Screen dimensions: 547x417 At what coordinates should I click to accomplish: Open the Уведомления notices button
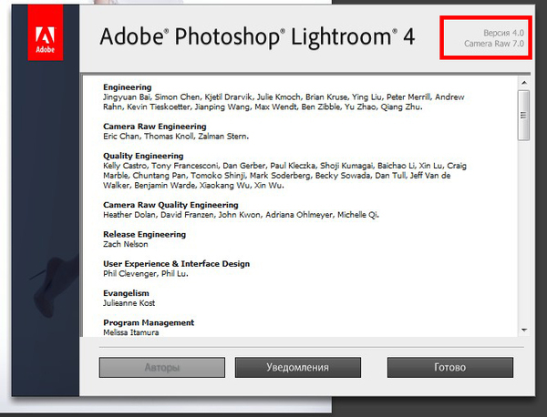click(x=297, y=367)
